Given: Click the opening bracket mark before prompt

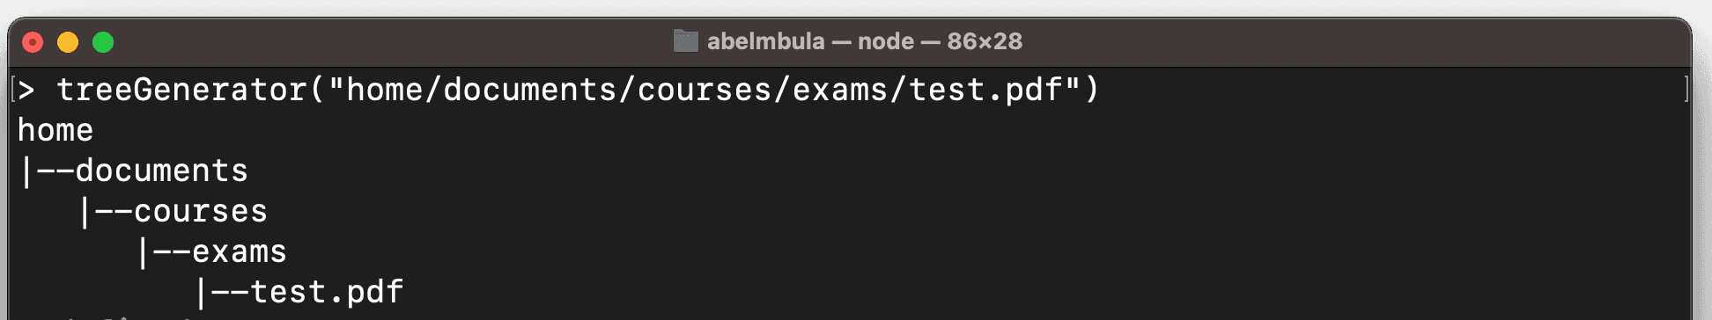Looking at the screenshot, I should point(12,90).
